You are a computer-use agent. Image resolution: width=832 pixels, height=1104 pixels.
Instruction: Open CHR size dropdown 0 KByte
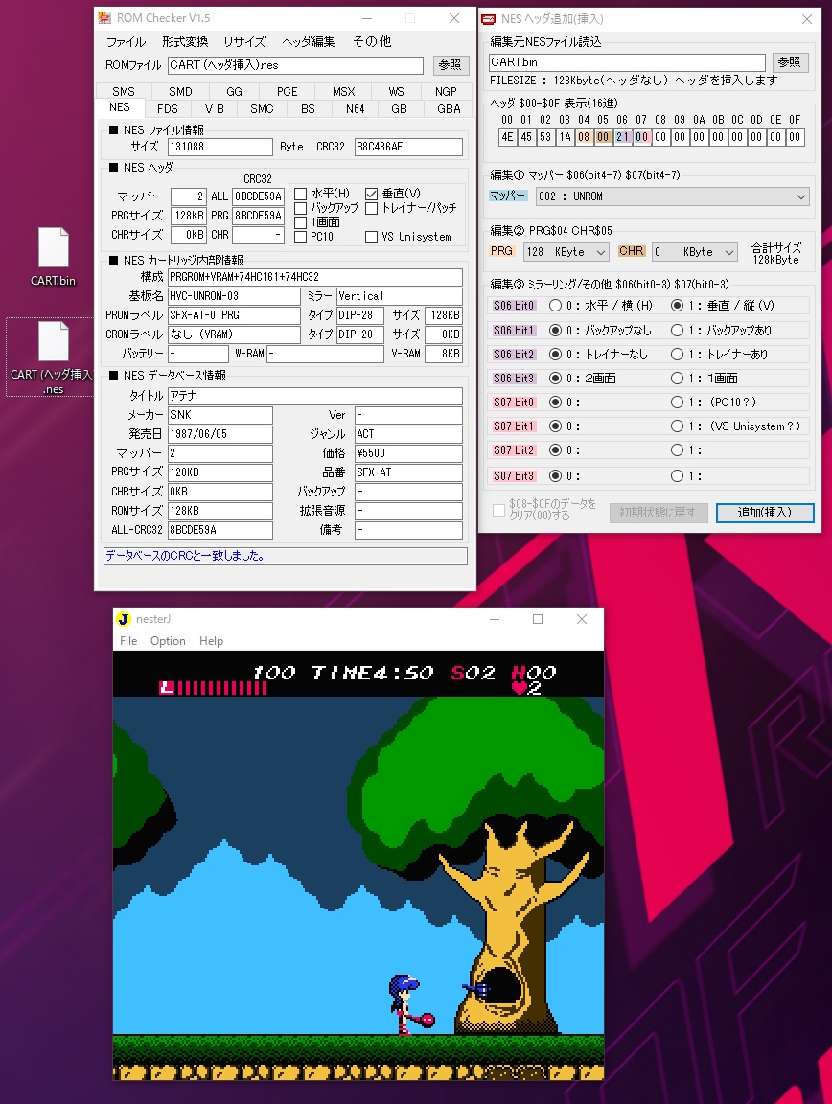(x=694, y=252)
